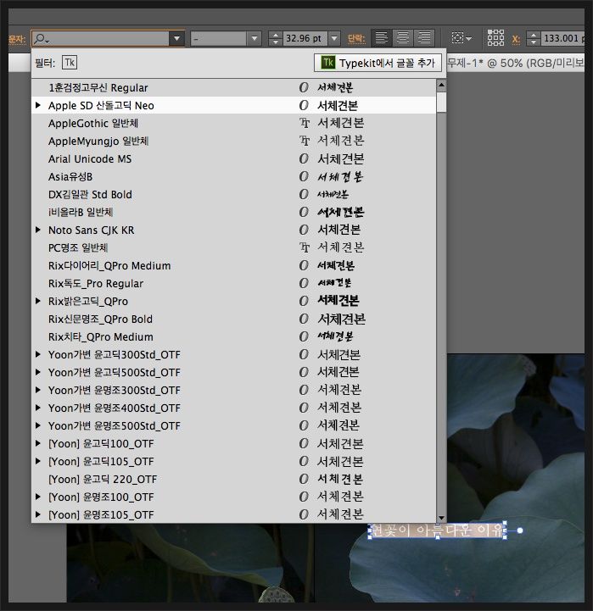Open the 문자 character panel link
This screenshot has width=593, height=611.
[x=17, y=39]
